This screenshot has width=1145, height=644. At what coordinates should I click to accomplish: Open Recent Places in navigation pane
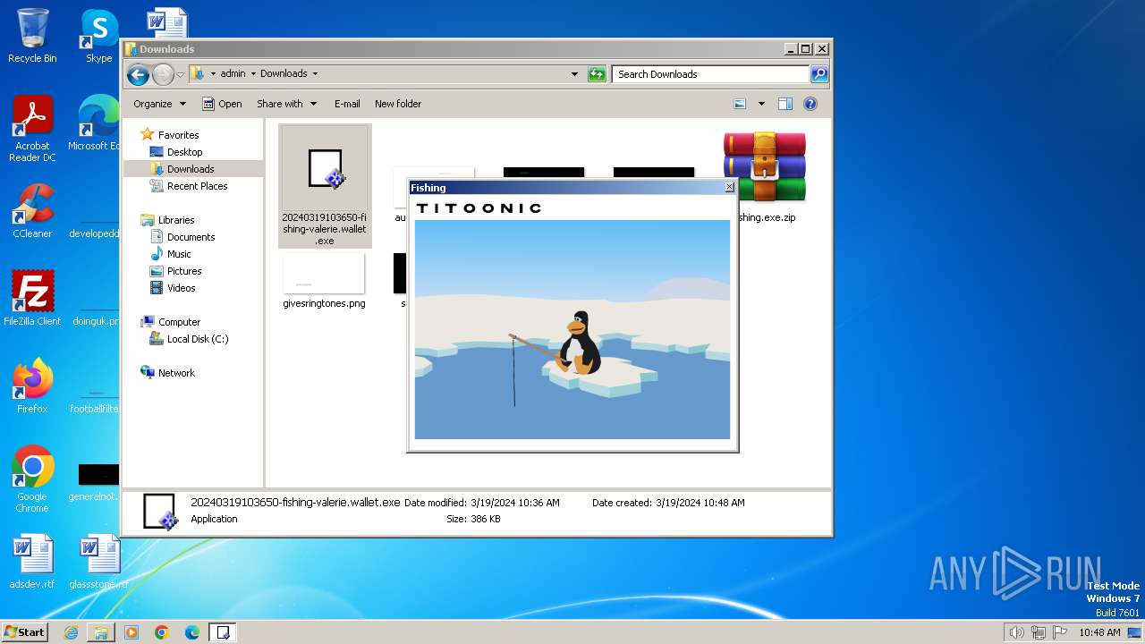[x=197, y=186]
